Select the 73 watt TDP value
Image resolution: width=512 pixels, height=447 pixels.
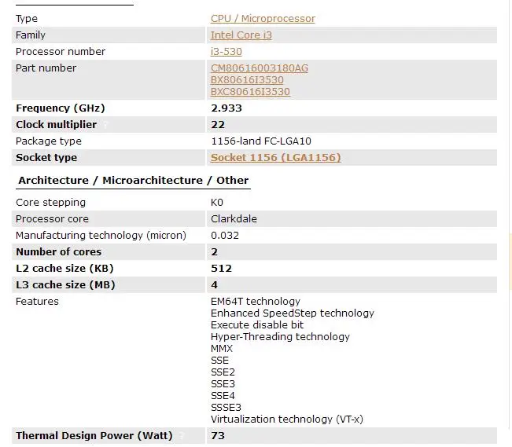[218, 435]
